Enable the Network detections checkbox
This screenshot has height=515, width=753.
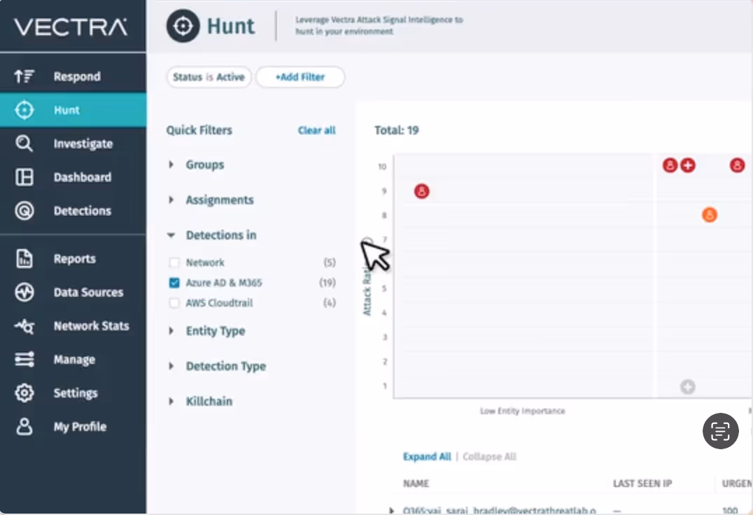[174, 262]
